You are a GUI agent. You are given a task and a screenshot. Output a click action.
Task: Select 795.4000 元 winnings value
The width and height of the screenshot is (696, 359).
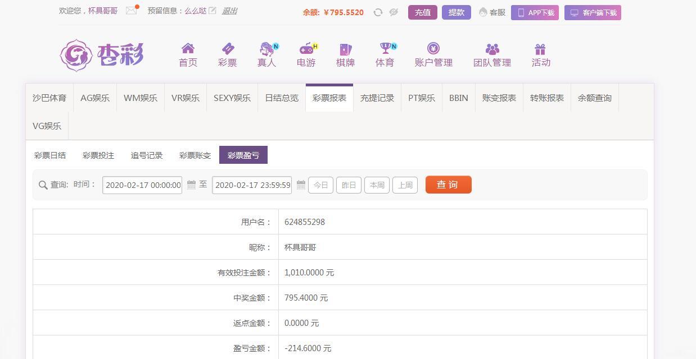[306, 297]
